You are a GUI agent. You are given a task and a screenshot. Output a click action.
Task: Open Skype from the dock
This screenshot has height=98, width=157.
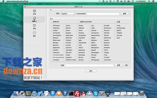click(x=96, y=94)
